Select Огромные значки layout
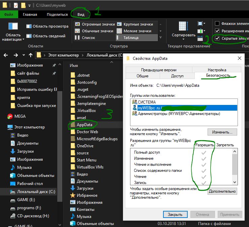The height and width of the screenshot is (227, 249). point(95,24)
